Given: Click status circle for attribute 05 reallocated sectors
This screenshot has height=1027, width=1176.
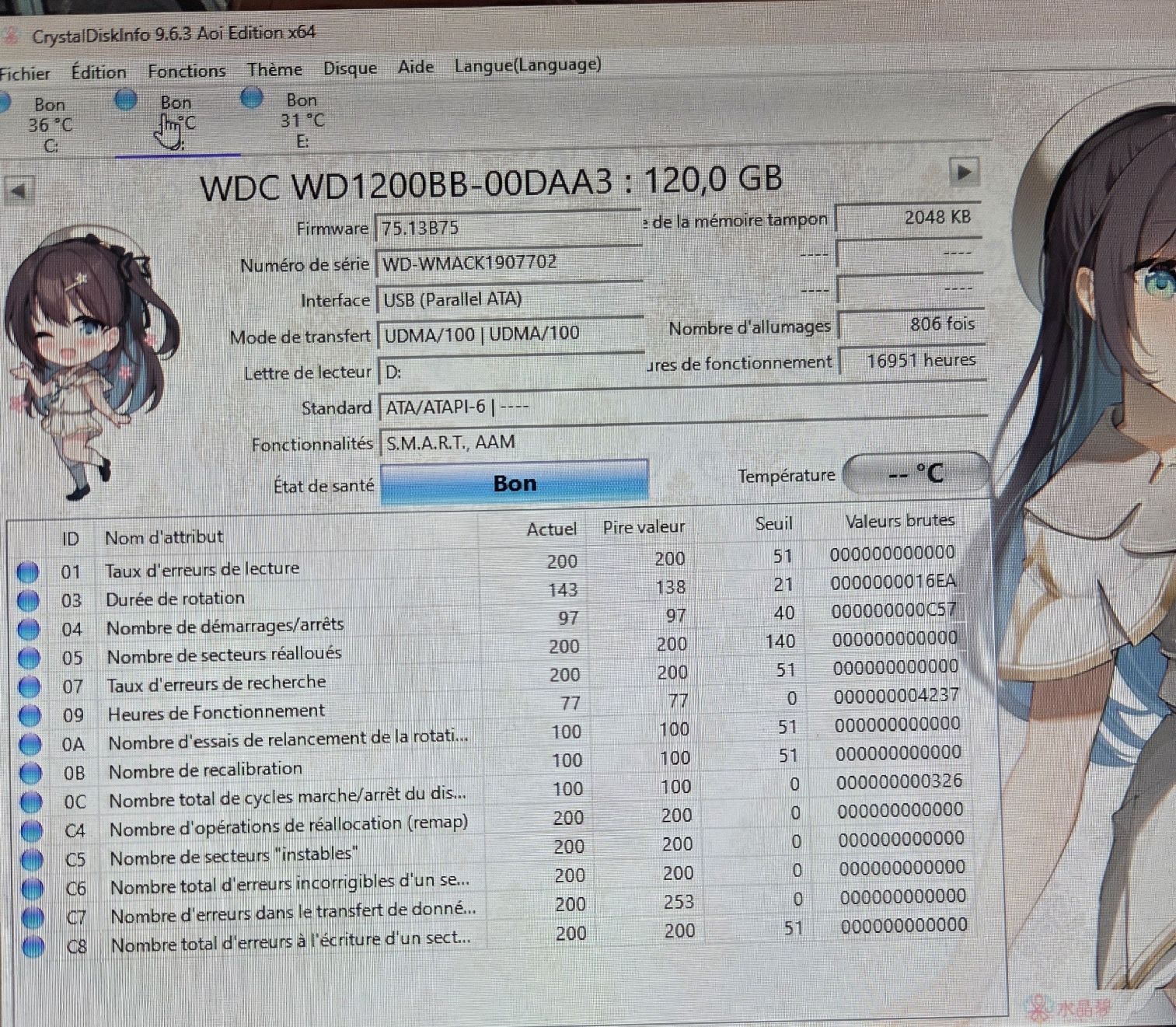Looking at the screenshot, I should point(29,658).
